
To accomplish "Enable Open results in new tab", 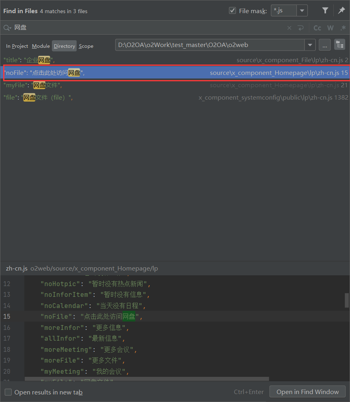I will pos(8,392).
